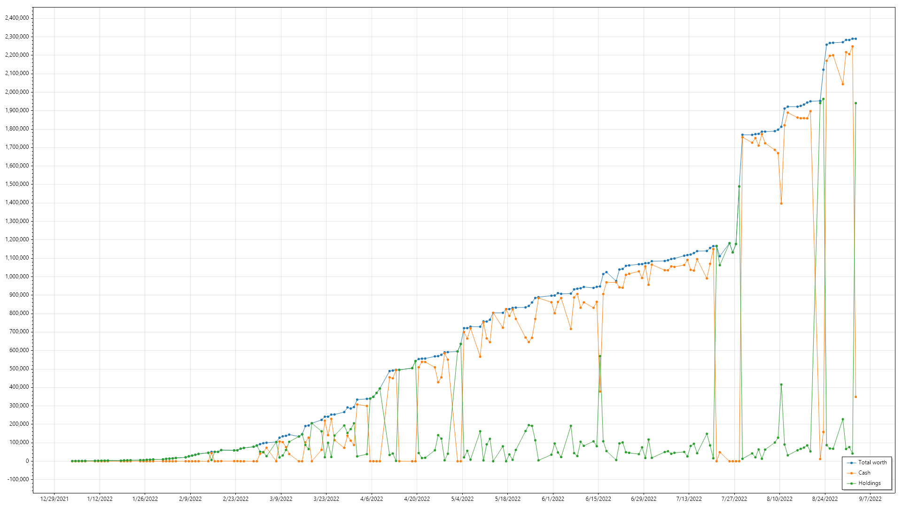Screen dimensions: 902x507
Task: Click the Holdings legend label
Action: tap(869, 483)
